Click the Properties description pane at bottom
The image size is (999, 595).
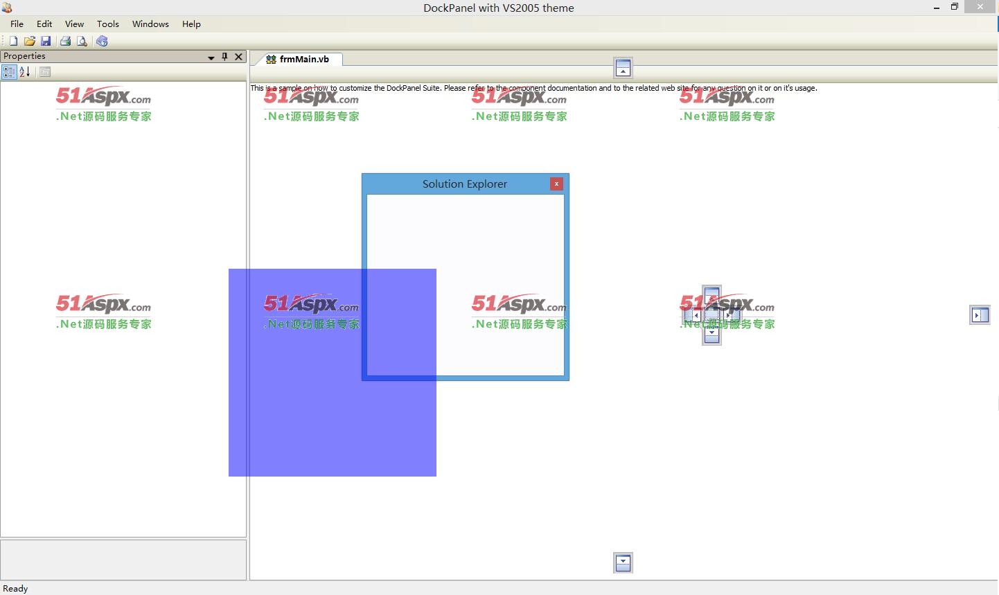pyautogui.click(x=123, y=560)
